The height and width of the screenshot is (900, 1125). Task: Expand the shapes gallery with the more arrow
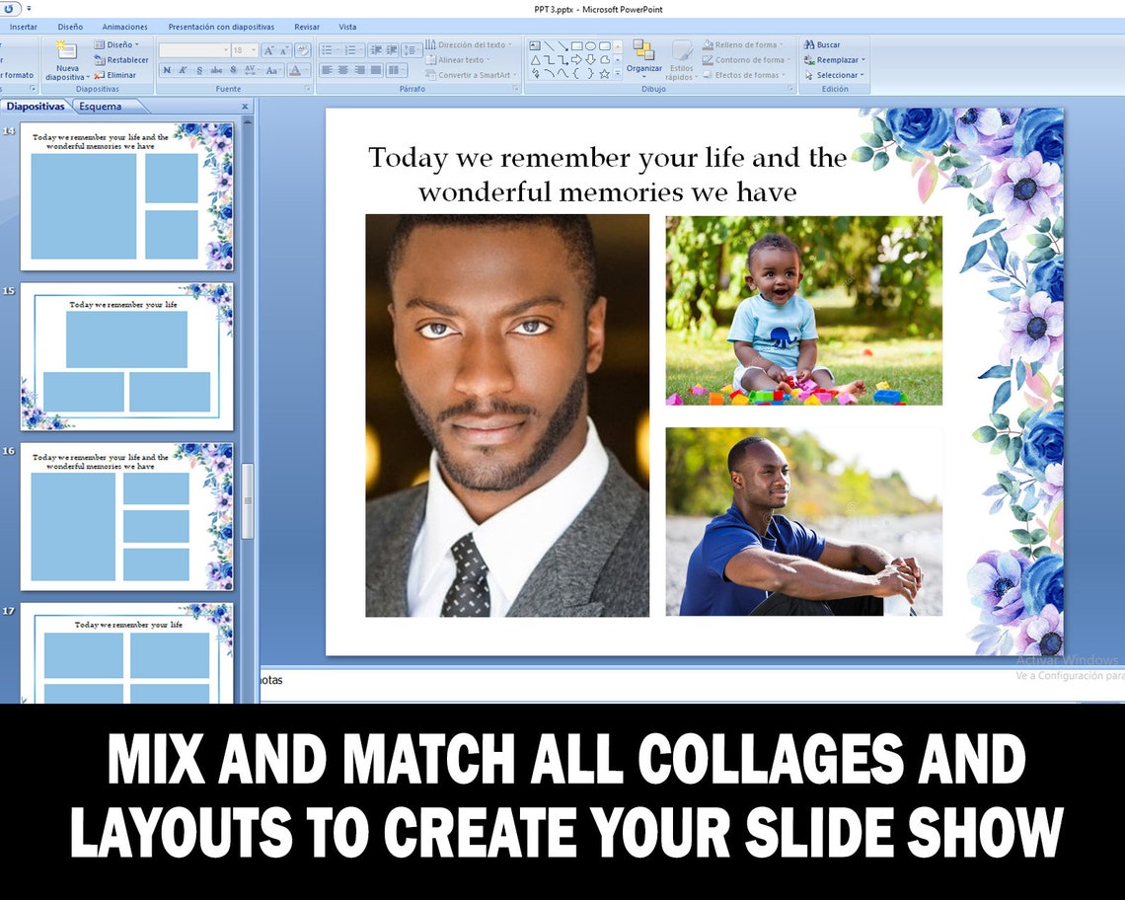pos(618,73)
